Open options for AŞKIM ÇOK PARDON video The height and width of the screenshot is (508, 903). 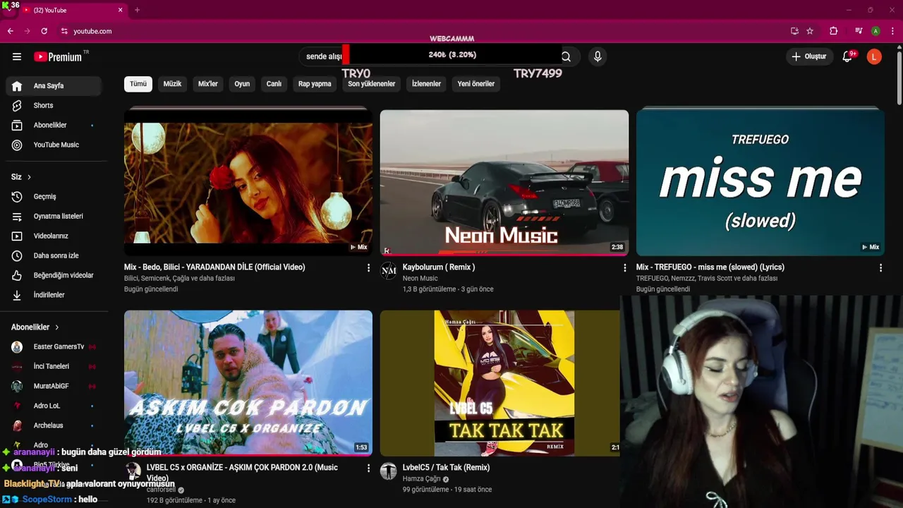(x=368, y=468)
